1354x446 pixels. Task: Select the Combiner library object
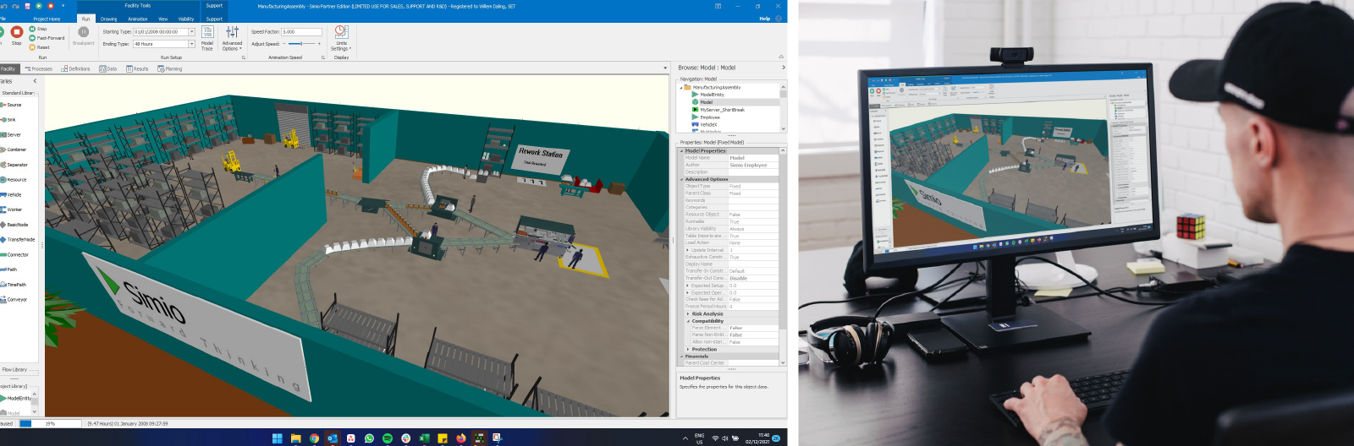pyautogui.click(x=14, y=150)
